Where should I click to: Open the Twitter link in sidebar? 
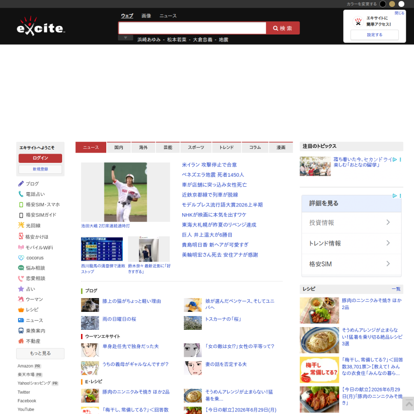[x=24, y=392]
